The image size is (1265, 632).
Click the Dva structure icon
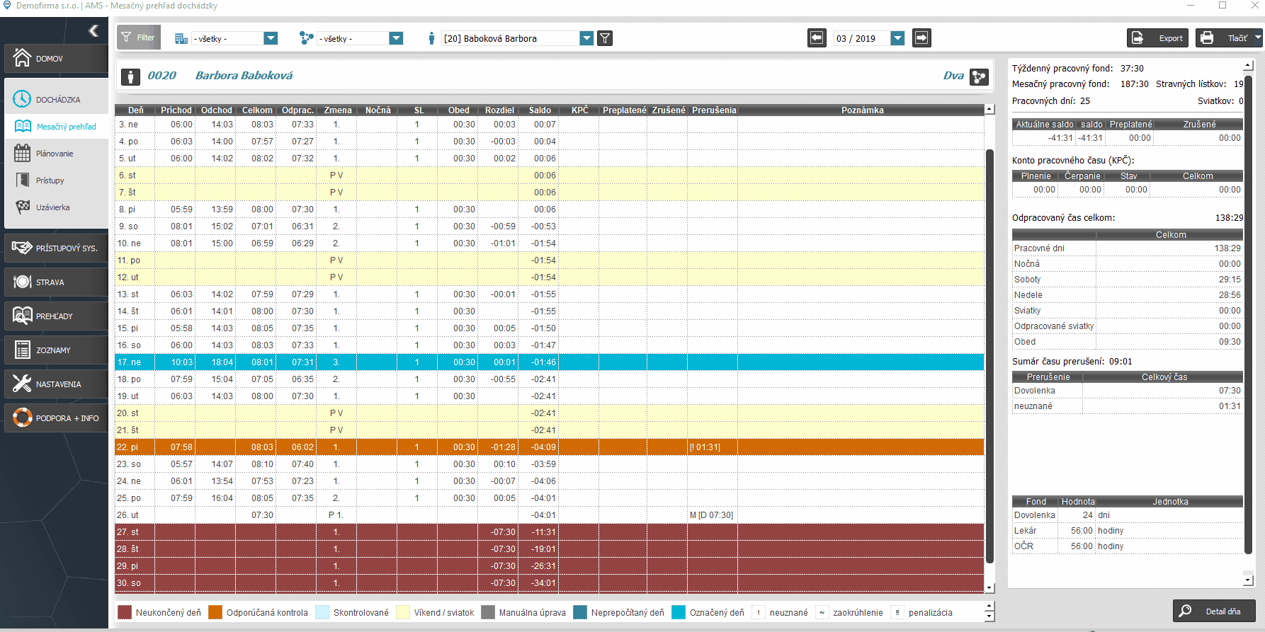pos(979,76)
